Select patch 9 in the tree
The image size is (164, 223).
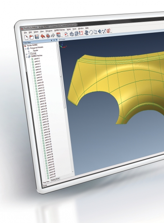pyautogui.click(x=40, y=80)
